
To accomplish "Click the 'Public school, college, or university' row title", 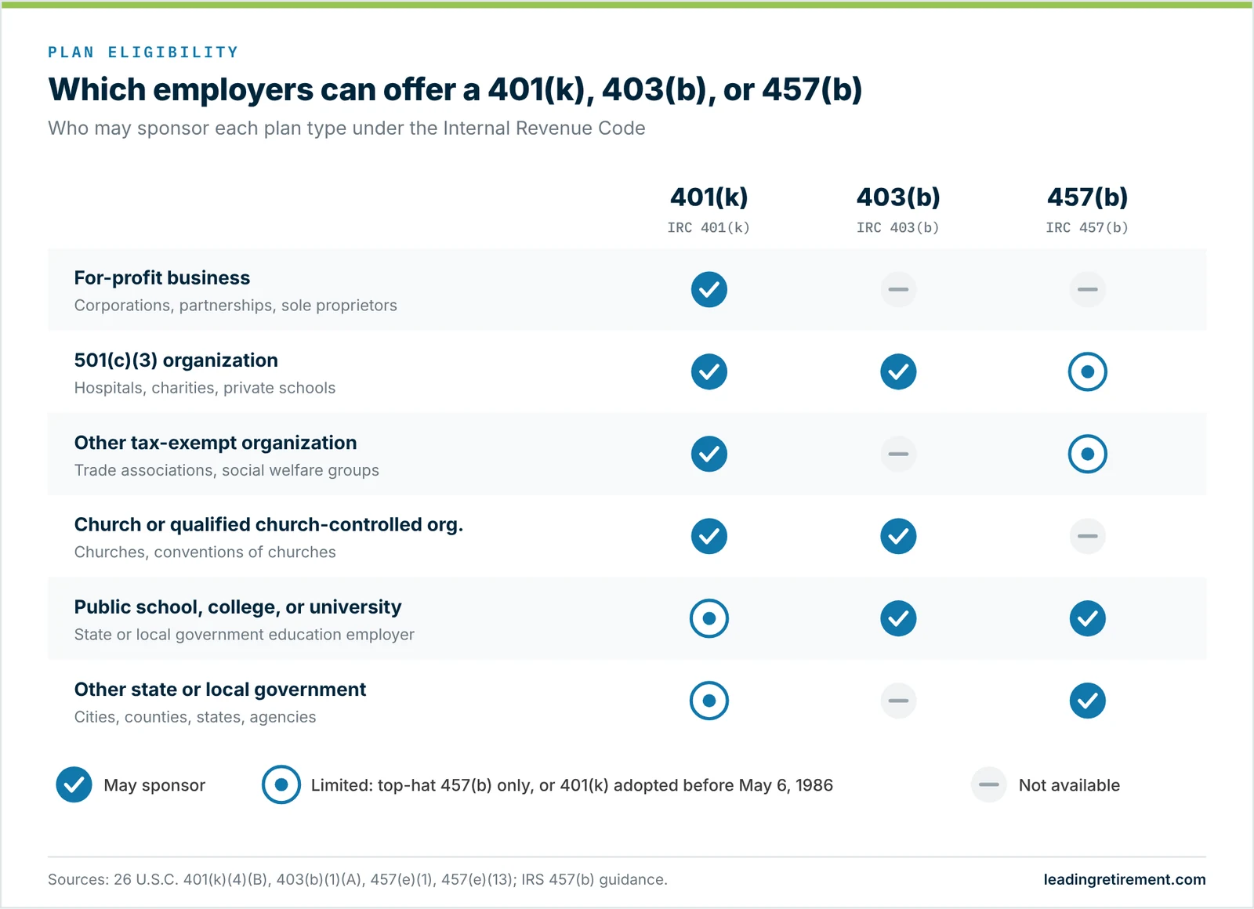I will click(x=238, y=607).
